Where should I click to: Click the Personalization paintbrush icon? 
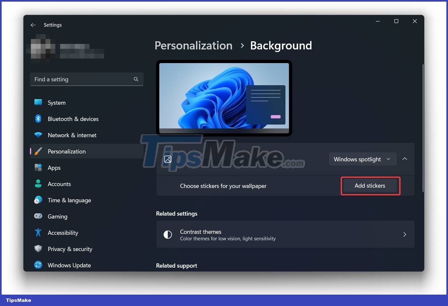38,151
